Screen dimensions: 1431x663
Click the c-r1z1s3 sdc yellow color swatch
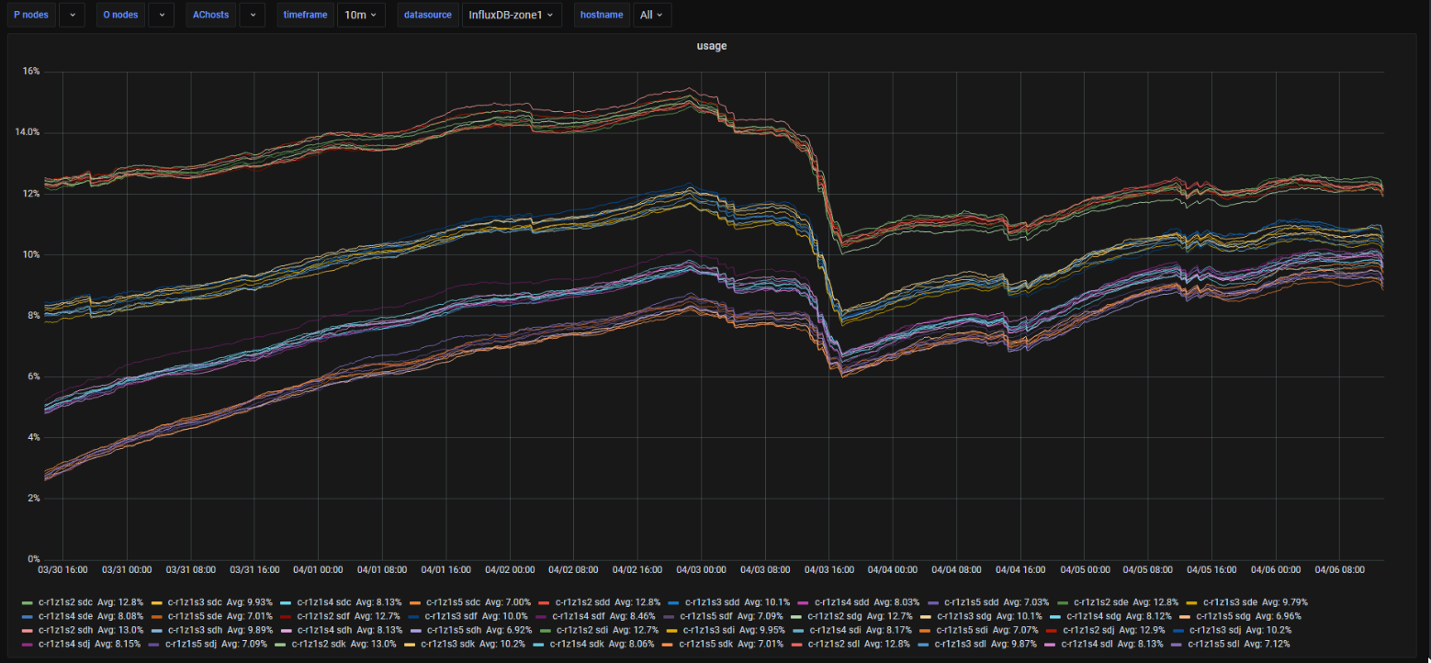(155, 602)
